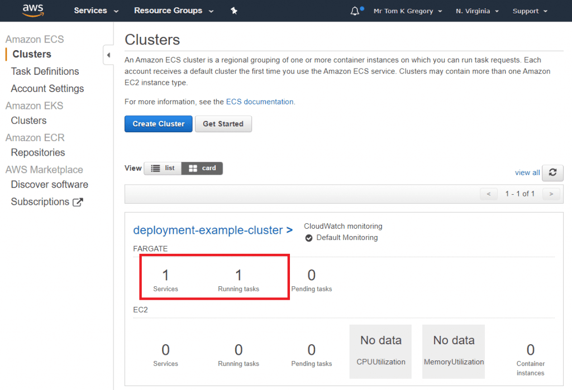Switch to card view
This screenshot has width=572, height=390.
tap(202, 168)
